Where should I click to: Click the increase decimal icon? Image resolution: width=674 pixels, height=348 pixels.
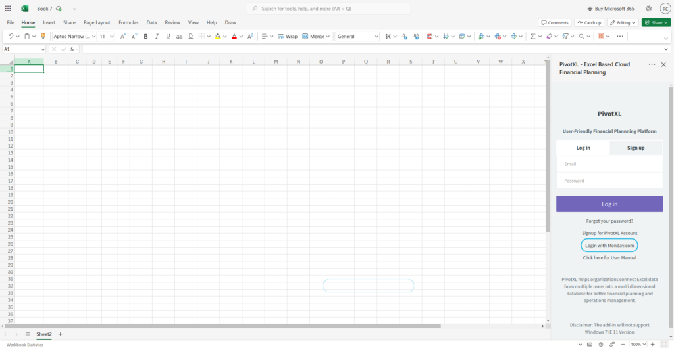(x=416, y=36)
